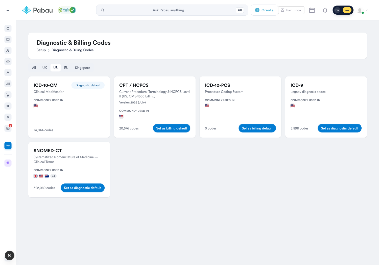The image size is (379, 265).
Task: Open the shopping cart sidebar icon
Action: (x=8, y=95)
